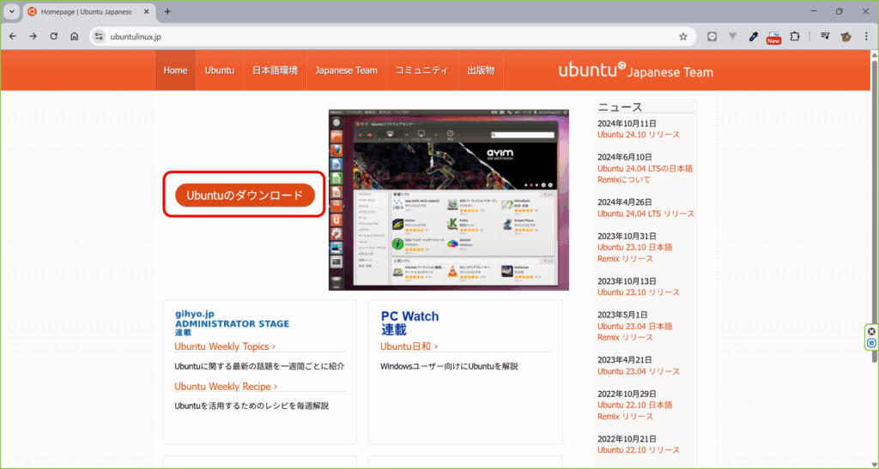Click text Ubuntuに関する最新の話題を一週間ごとに紹介
This screenshot has width=879, height=469.
(x=259, y=367)
